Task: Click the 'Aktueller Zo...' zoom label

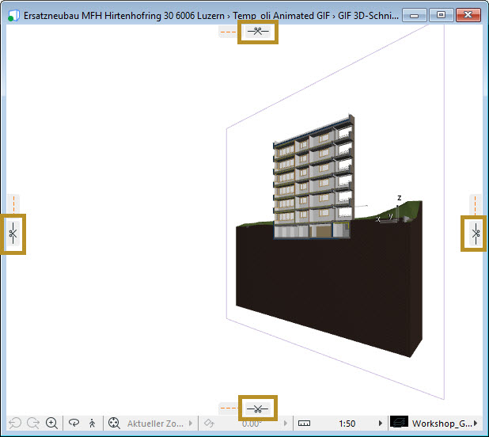Action: tap(155, 424)
